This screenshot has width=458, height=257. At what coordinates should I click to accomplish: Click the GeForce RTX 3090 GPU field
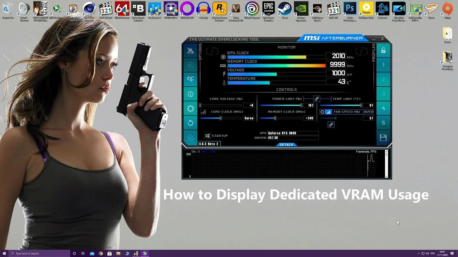tap(293, 133)
